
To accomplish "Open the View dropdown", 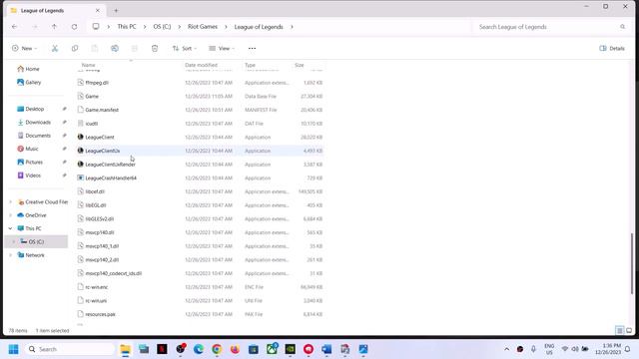I will [x=222, y=49].
